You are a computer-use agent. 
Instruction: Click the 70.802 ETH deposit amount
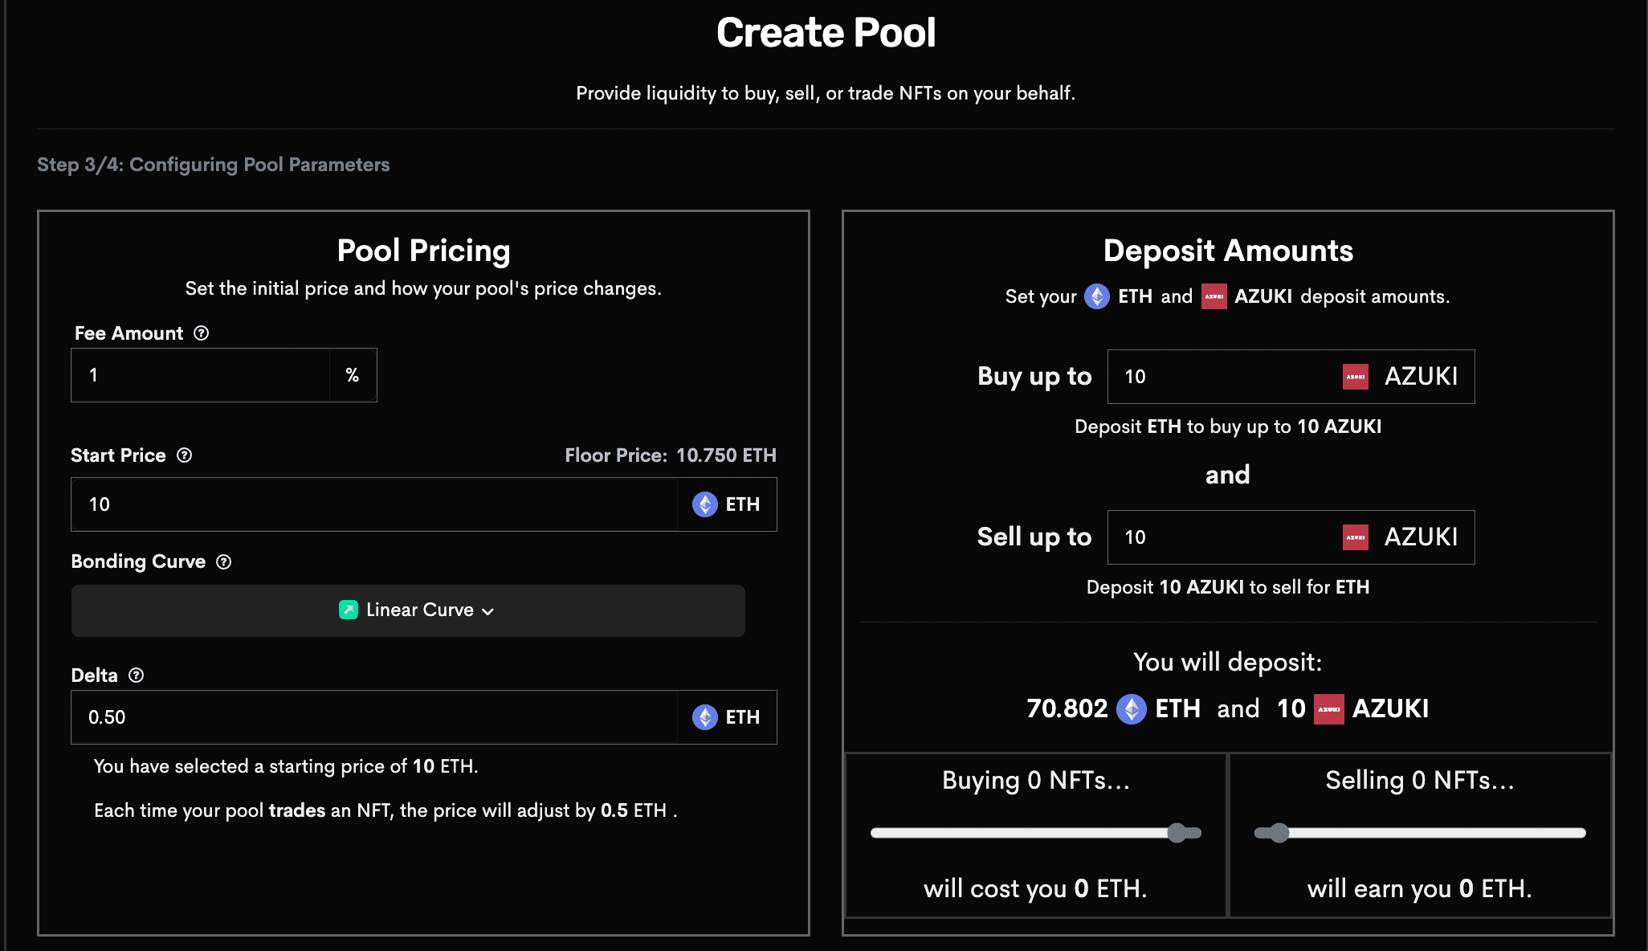(x=1114, y=709)
